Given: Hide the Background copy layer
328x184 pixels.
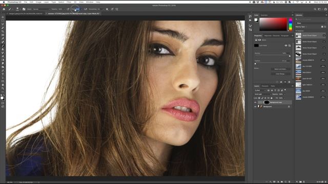Looking at the screenshot, I should (x=255, y=102).
